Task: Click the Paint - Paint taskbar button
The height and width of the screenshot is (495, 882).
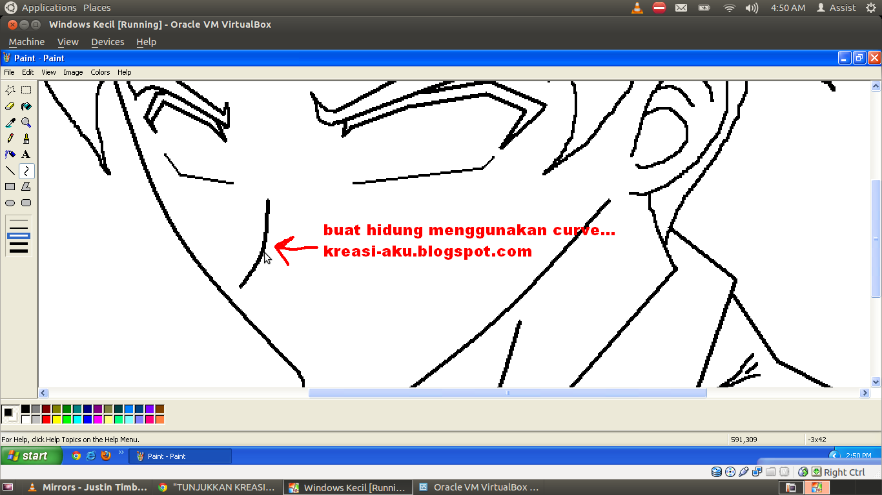Action: [180, 456]
